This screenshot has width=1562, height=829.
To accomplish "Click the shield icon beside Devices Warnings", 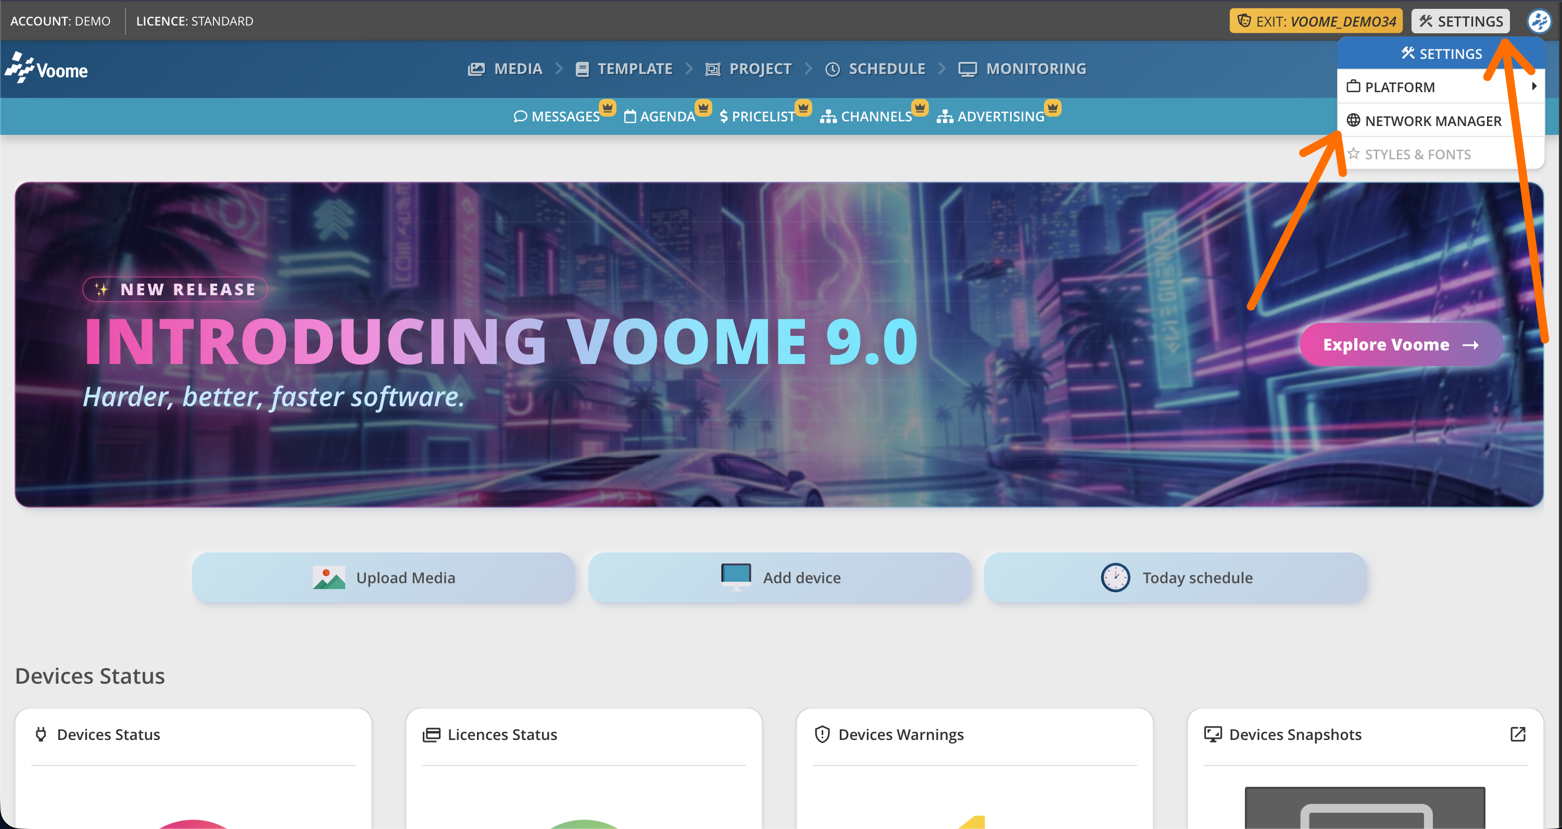I will [x=822, y=734].
